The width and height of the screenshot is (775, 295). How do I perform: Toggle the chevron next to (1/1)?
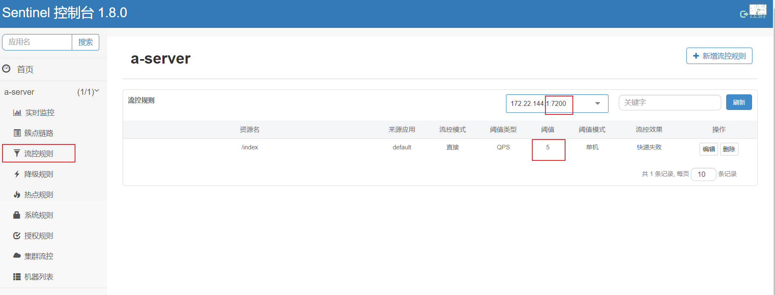97,91
